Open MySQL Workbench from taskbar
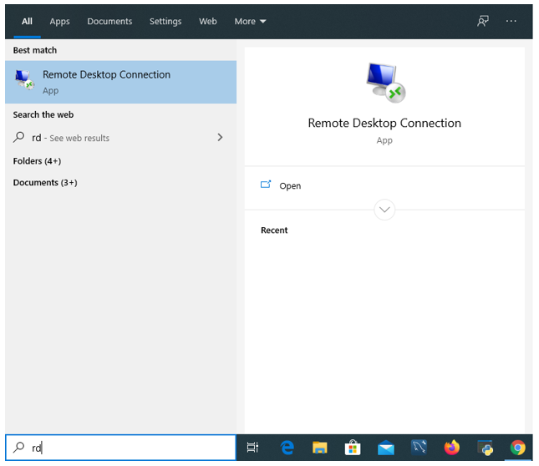Viewport: 539px width, 466px height. tap(419, 448)
